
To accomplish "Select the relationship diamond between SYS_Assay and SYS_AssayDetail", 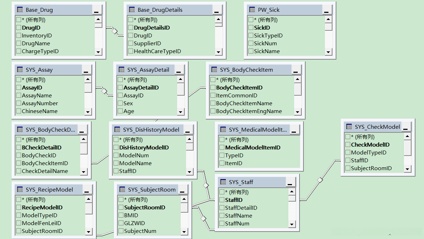I will click(x=104, y=91).
